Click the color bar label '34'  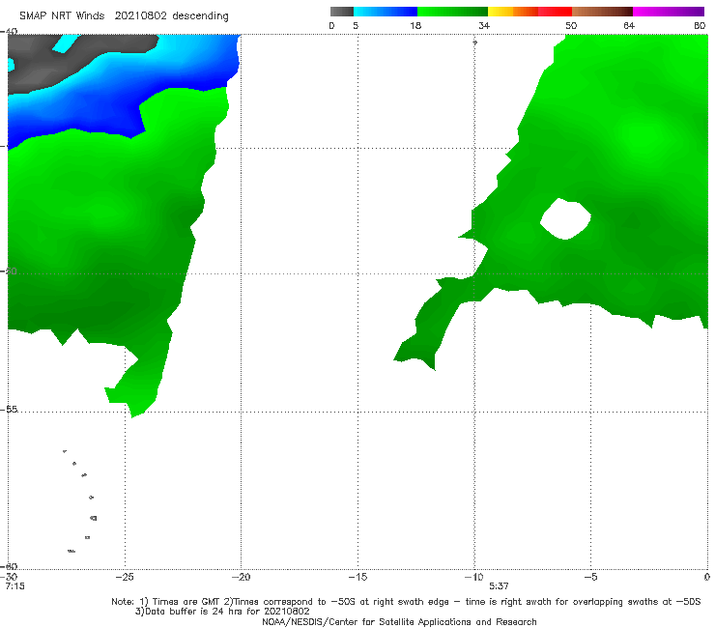point(484,25)
